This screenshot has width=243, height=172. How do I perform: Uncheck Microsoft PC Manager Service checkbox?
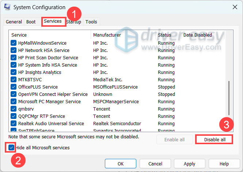tap(14, 101)
